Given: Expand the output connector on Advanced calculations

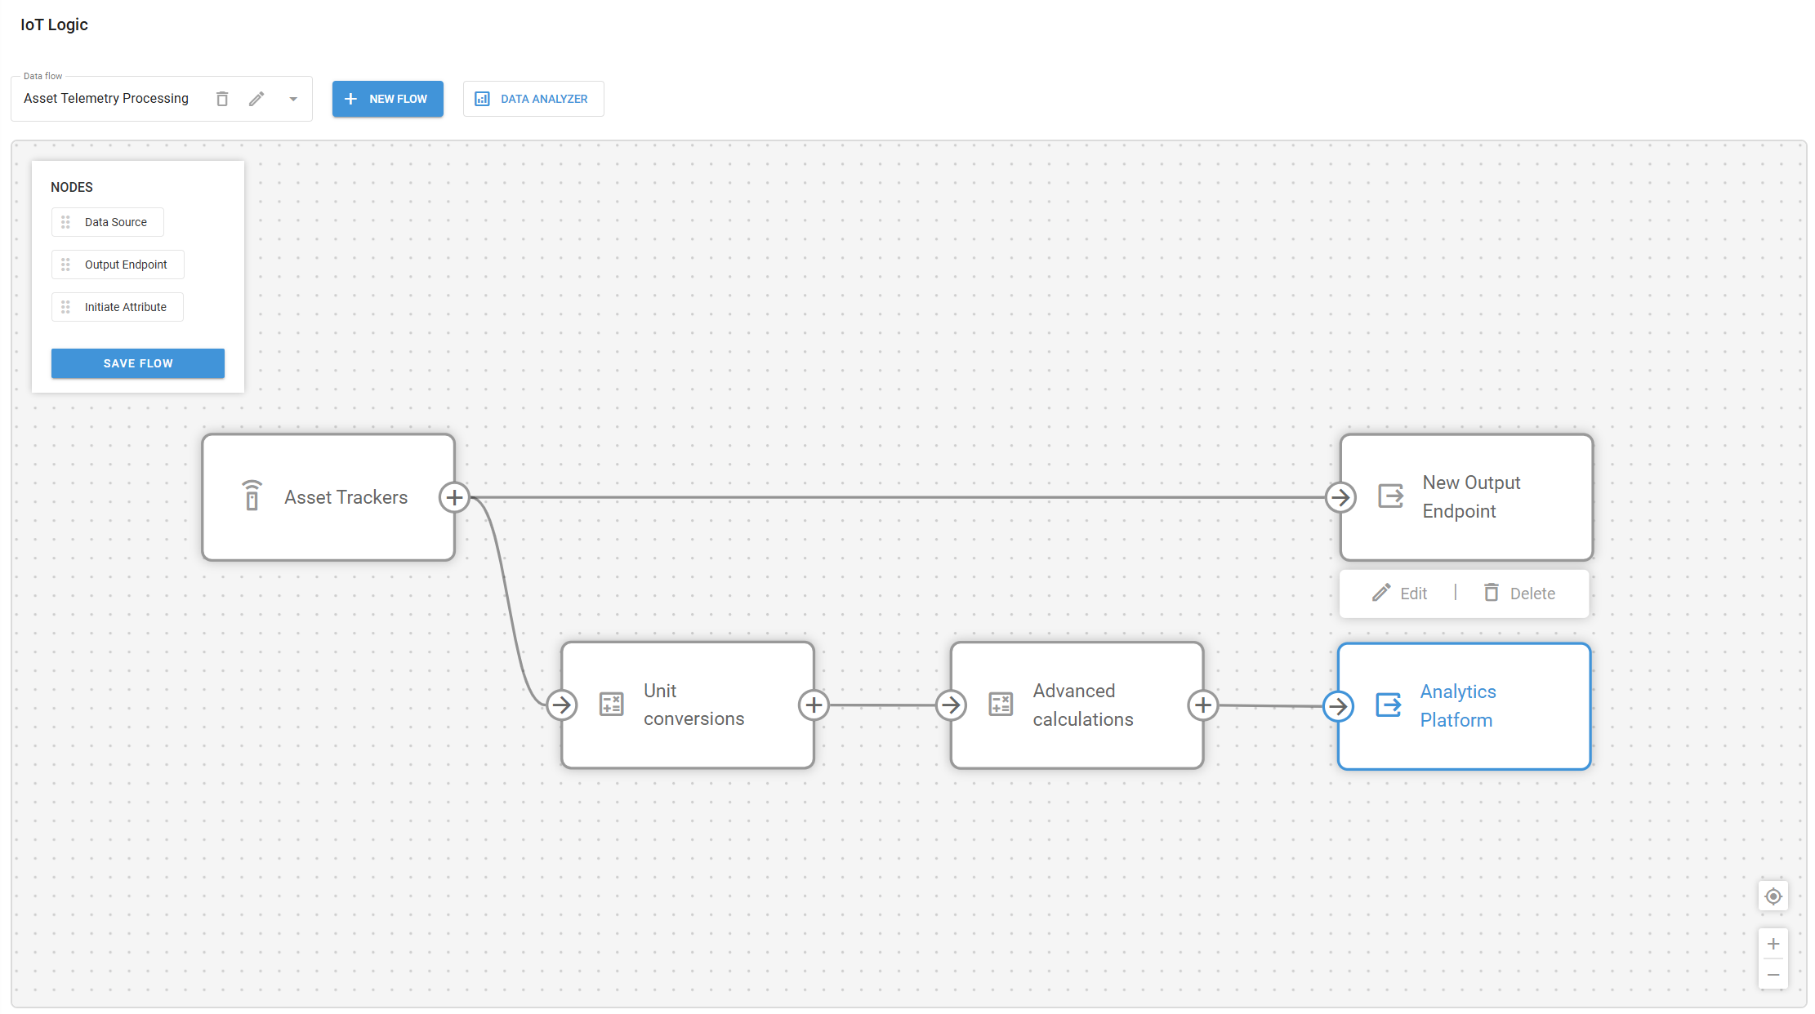Looking at the screenshot, I should (x=1202, y=705).
